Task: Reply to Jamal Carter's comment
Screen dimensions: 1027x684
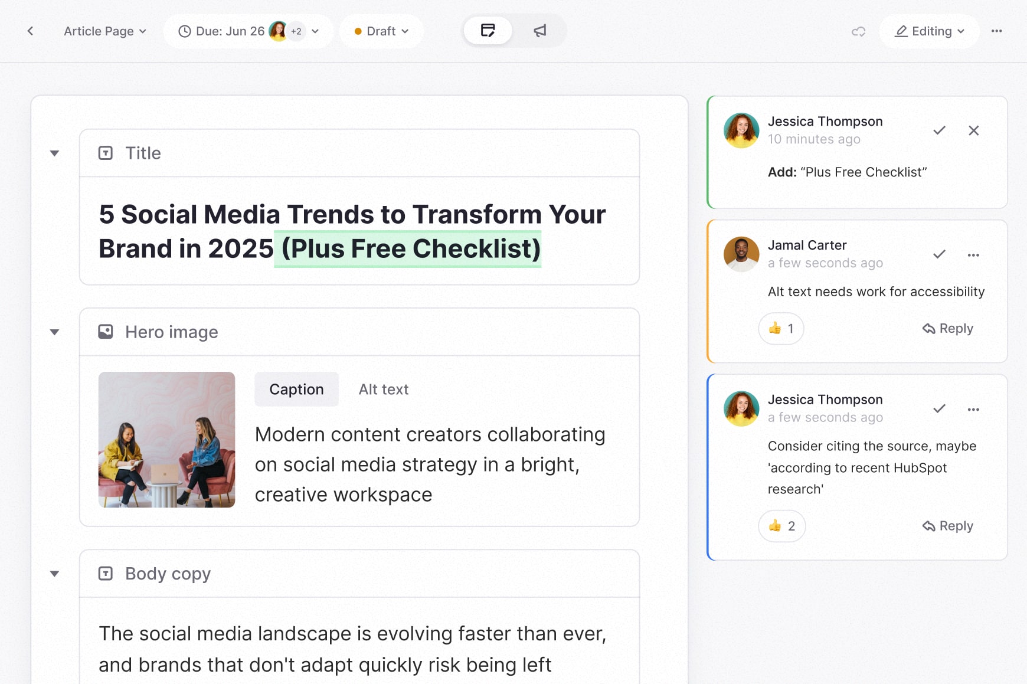Action: (948, 329)
